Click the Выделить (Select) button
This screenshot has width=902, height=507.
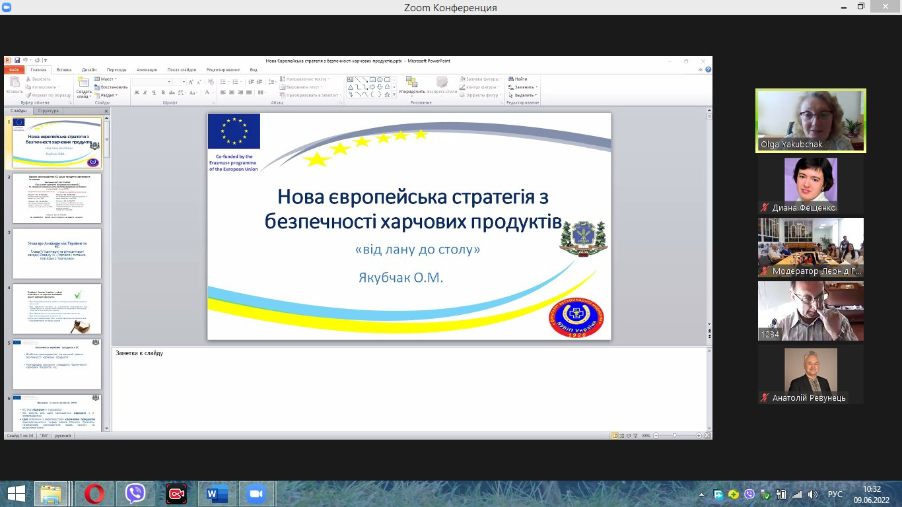tap(522, 95)
